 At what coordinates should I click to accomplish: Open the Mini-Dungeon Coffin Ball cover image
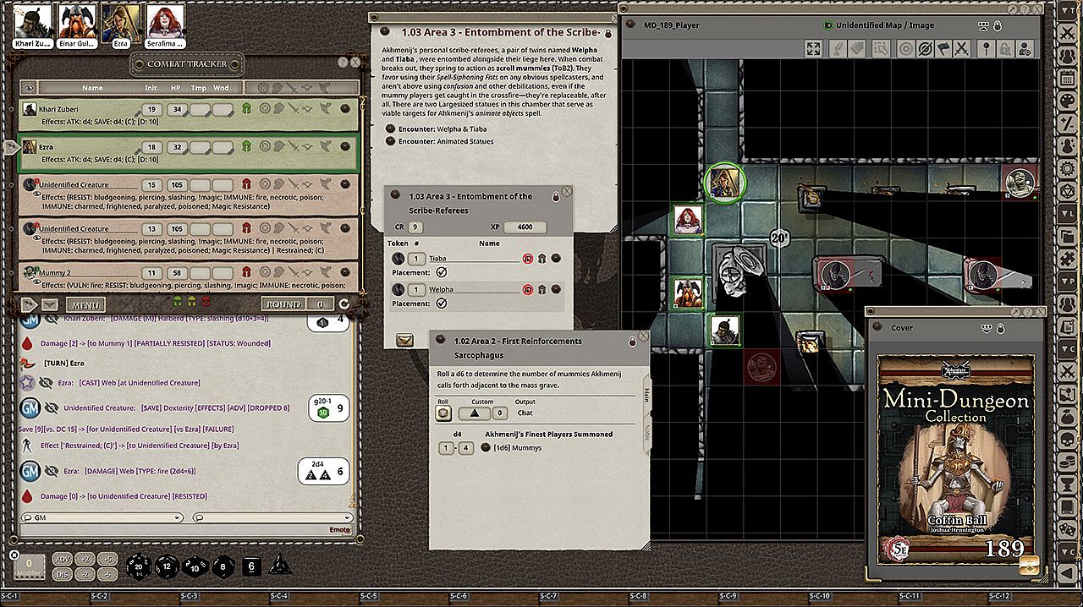pyautogui.click(x=956, y=457)
